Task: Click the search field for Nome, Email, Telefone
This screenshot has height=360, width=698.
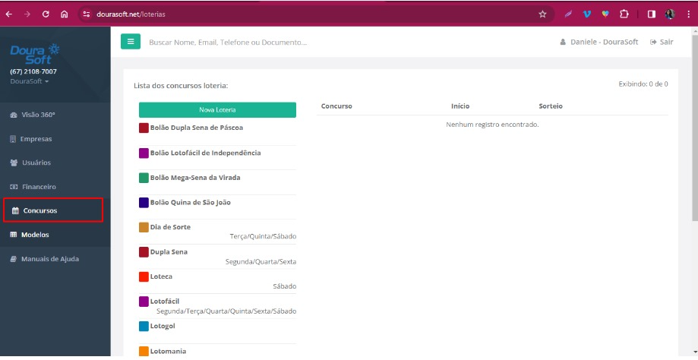Action: pyautogui.click(x=228, y=43)
